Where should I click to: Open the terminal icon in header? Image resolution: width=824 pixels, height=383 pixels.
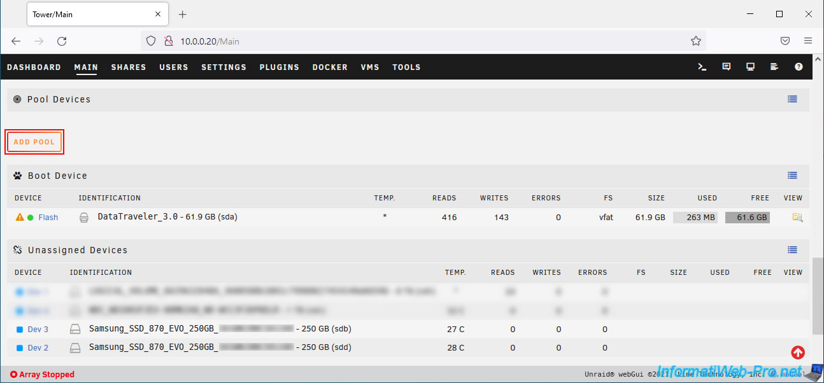(x=702, y=67)
